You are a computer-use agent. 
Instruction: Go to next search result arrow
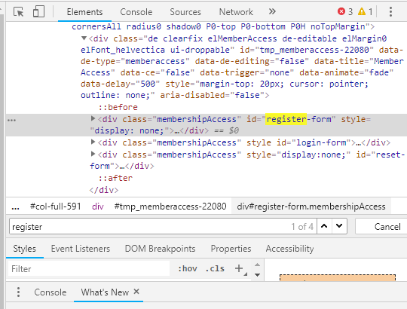[x=339, y=226]
